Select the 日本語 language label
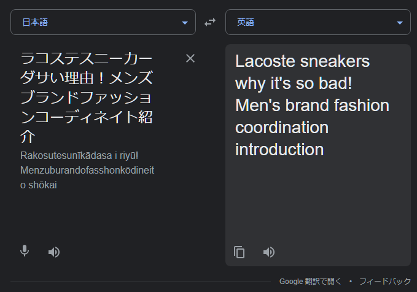Viewport: 417px width, 292px height. (x=35, y=22)
